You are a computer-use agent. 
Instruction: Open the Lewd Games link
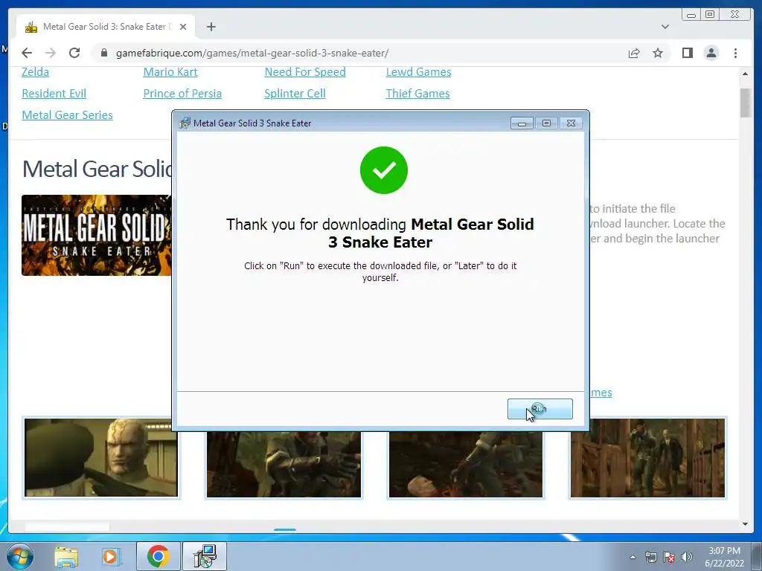(418, 72)
